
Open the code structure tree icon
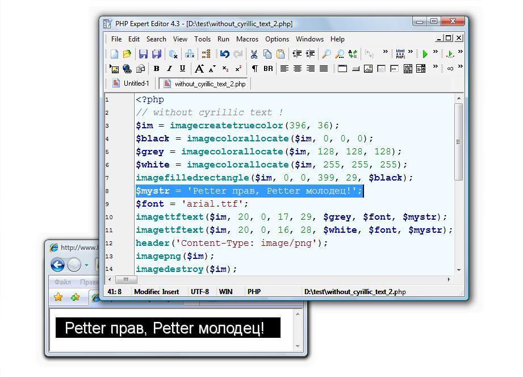click(206, 54)
